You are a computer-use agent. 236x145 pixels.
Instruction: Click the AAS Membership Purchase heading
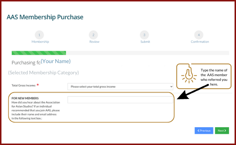pos(45,17)
